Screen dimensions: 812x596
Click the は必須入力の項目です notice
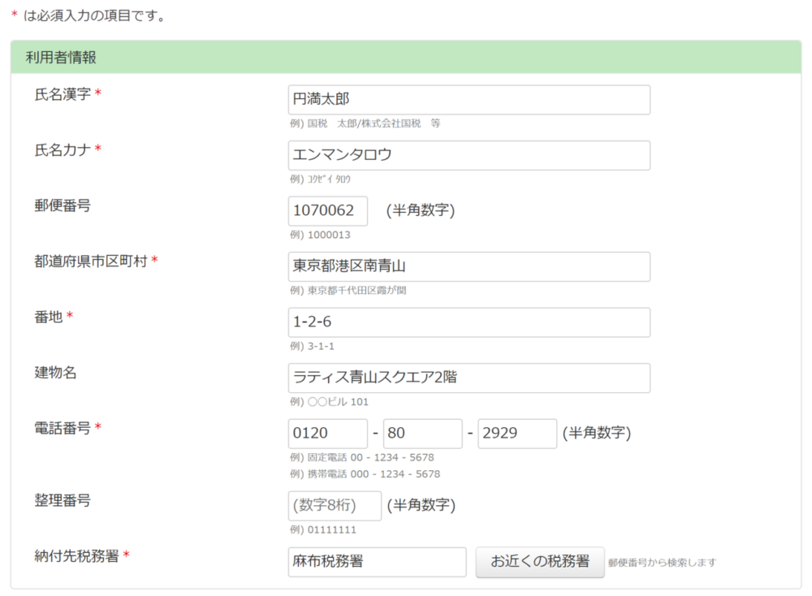94,16
